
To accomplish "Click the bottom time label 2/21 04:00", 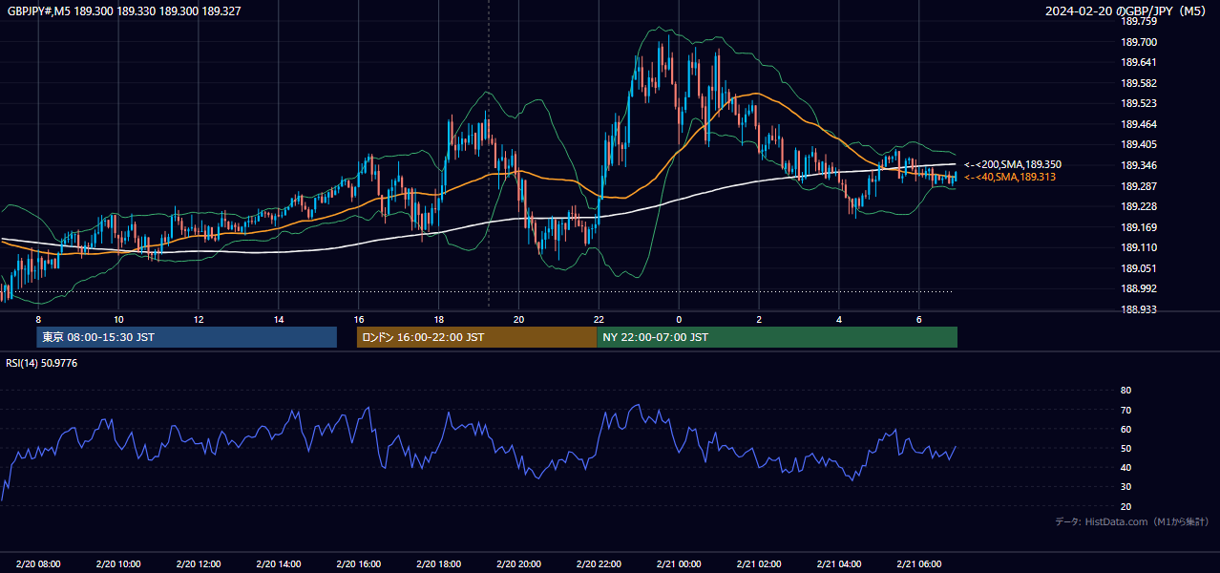I will pos(838,564).
